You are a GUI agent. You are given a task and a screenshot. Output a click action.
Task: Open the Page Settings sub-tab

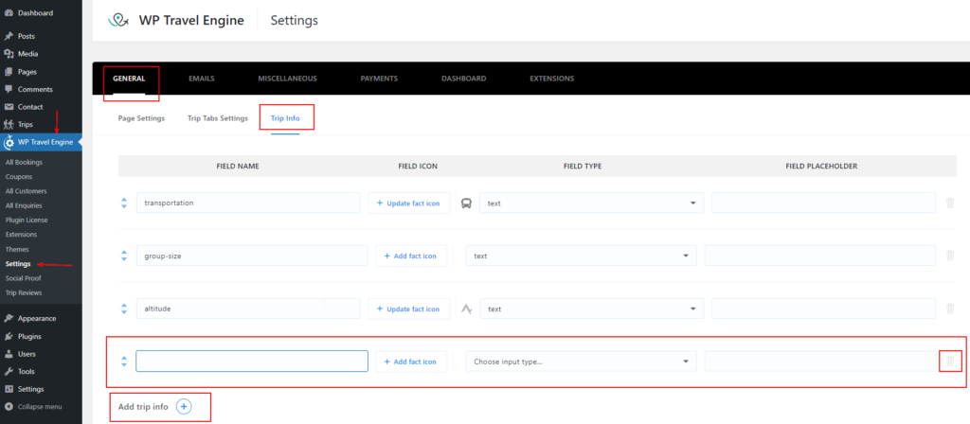[x=142, y=118]
